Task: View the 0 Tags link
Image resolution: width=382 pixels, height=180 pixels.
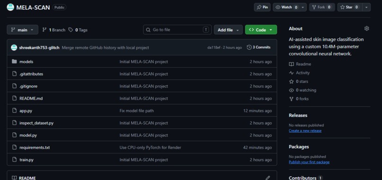Action: pyautogui.click(x=78, y=30)
